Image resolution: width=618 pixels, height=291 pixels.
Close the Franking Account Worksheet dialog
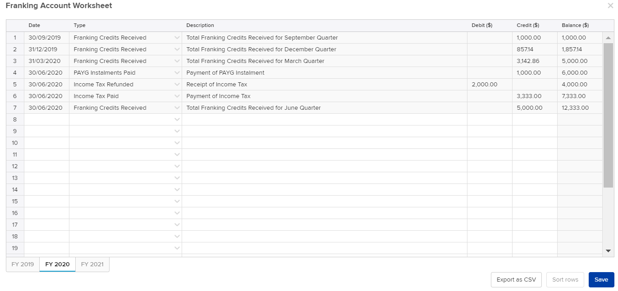point(610,6)
